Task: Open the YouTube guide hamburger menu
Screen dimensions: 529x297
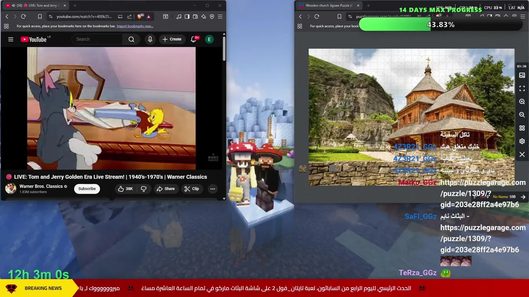Action: coord(11,39)
